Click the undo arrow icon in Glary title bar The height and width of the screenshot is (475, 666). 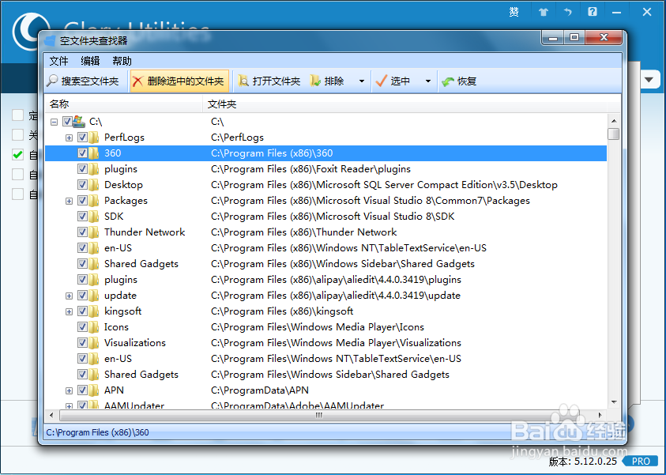tap(568, 12)
